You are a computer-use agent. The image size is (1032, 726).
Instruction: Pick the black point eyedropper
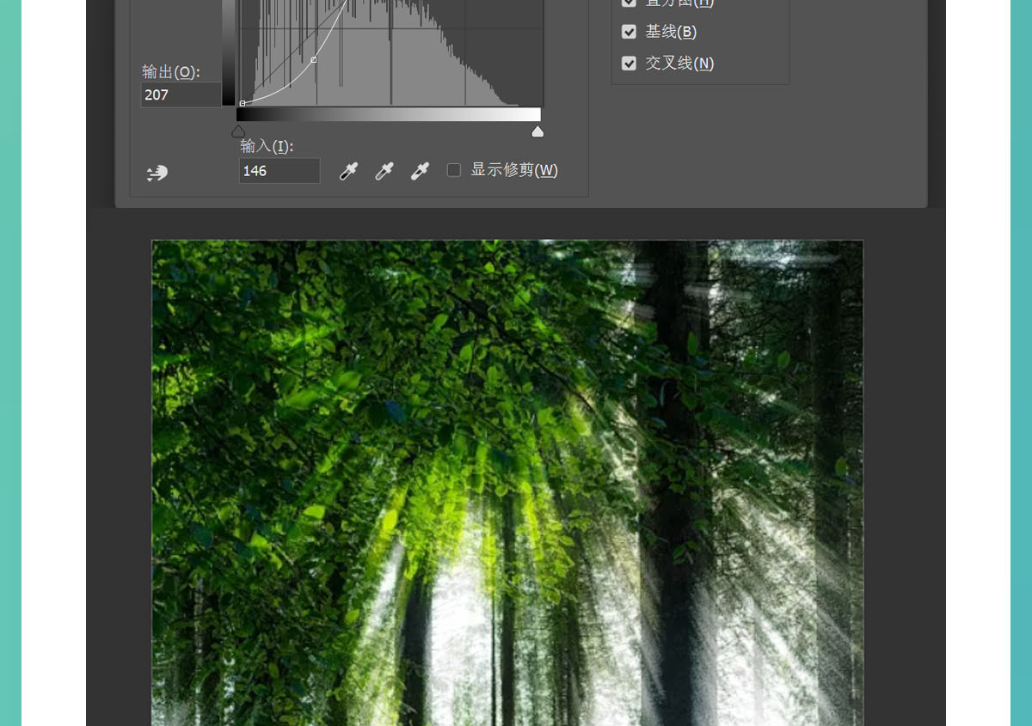click(348, 171)
